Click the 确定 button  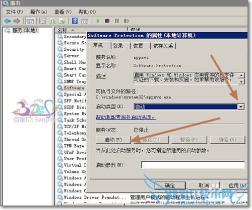(170, 185)
